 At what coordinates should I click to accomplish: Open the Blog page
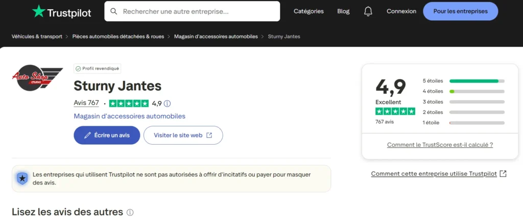click(343, 11)
